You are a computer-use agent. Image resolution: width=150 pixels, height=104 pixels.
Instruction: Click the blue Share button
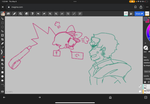tap(139, 14)
